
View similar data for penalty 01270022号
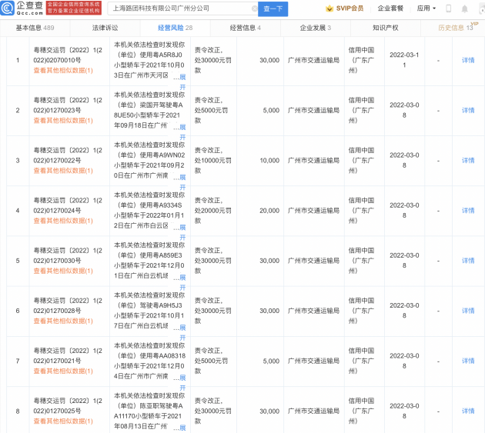(63, 171)
